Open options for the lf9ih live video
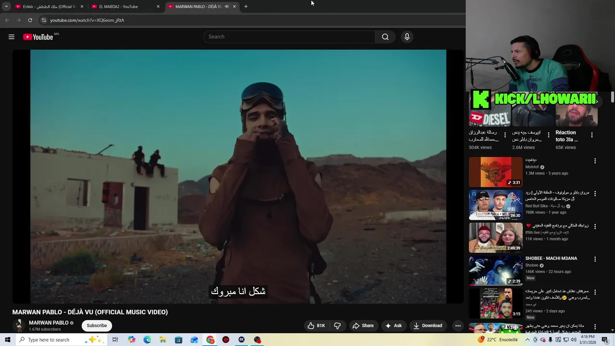615x346 pixels. (595, 226)
